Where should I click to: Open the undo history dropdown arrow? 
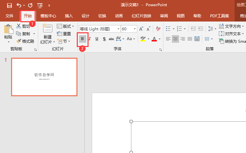pos(24,6)
